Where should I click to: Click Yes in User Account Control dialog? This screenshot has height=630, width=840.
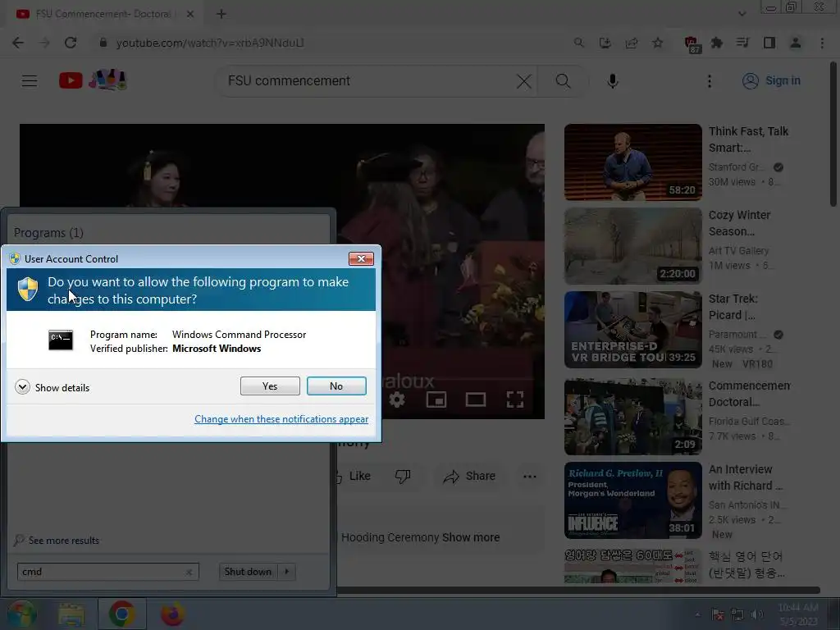pos(270,386)
